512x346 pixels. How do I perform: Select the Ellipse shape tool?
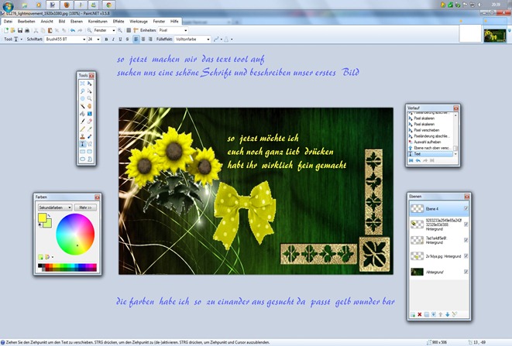(83, 159)
